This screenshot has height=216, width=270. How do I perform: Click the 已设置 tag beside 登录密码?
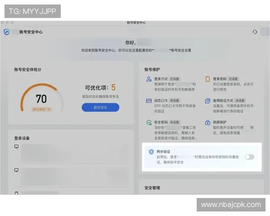233,79
